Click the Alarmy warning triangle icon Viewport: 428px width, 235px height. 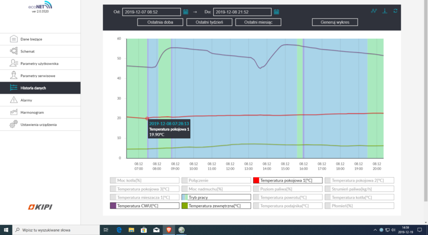[13, 100]
